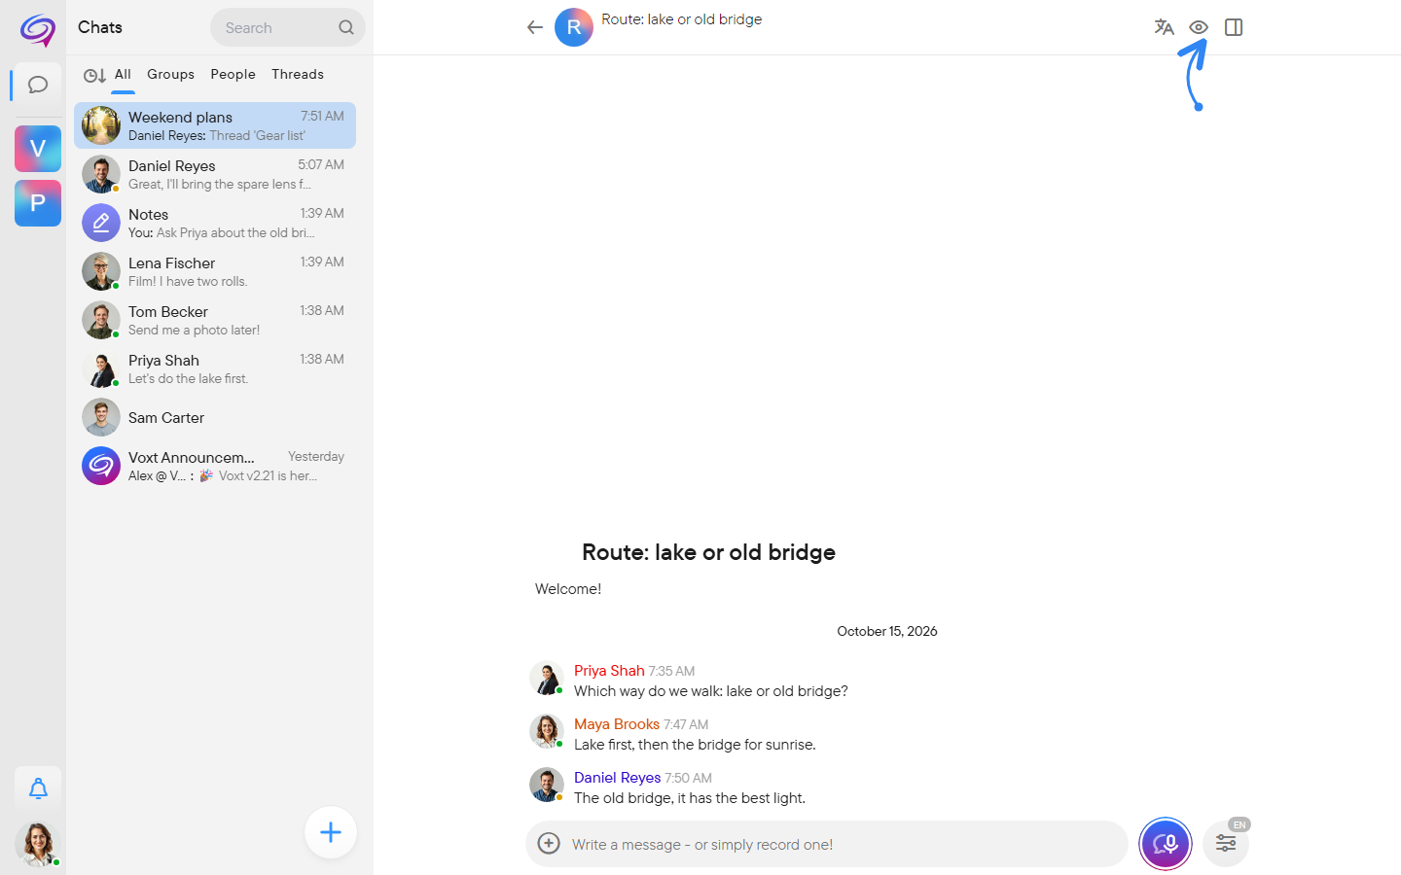Click the Priya Shah message author name
Viewport: 1401px width, 875px height.
click(609, 671)
